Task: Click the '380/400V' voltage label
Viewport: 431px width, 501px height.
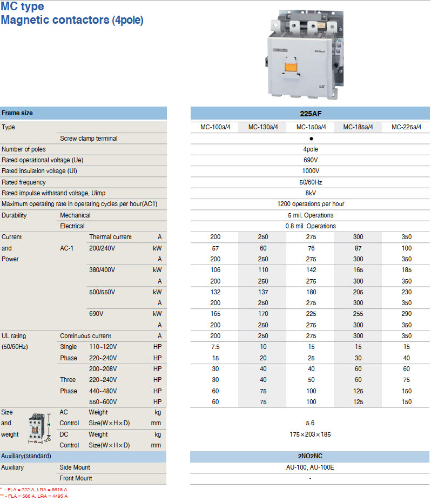Action: (x=102, y=270)
